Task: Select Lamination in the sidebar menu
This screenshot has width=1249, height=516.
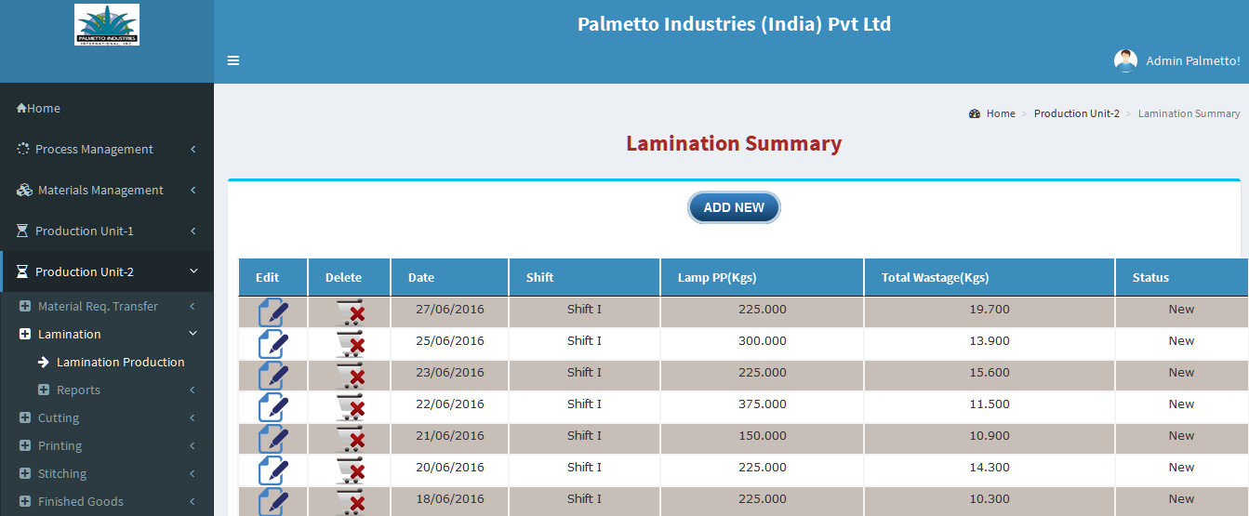Action: coord(70,334)
